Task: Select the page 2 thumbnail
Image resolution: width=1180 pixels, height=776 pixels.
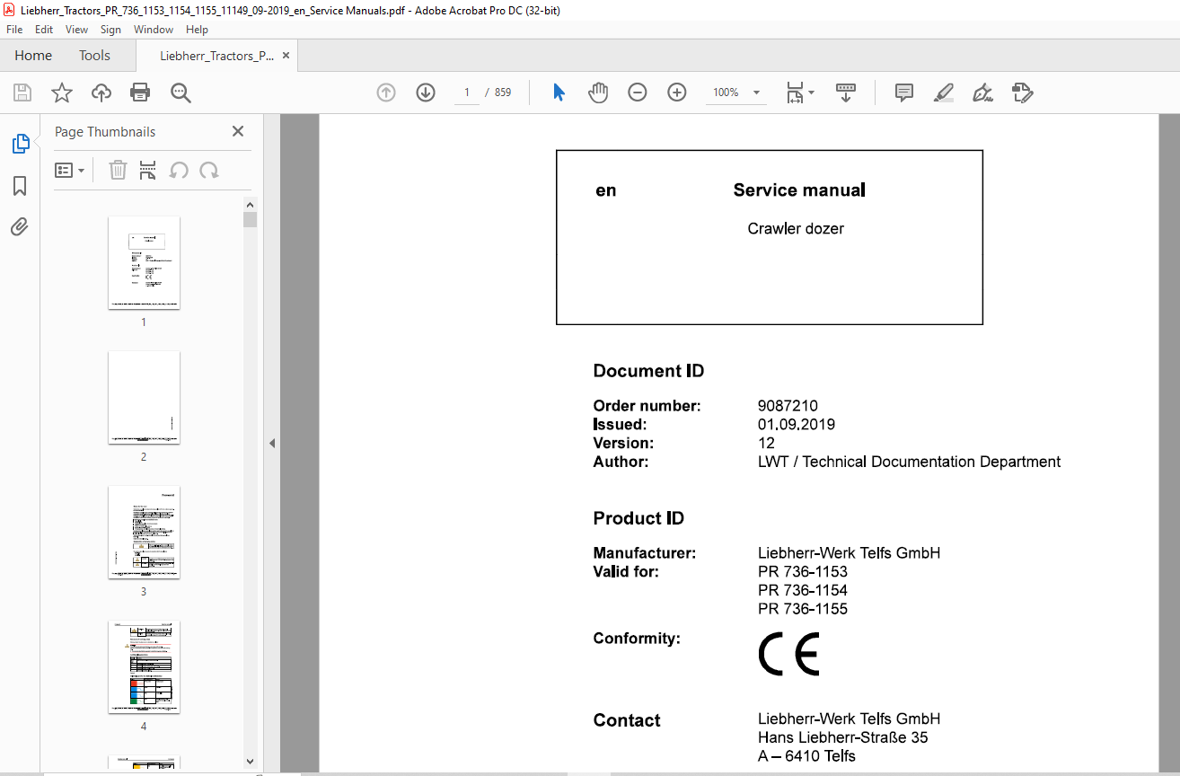Action: (x=144, y=397)
